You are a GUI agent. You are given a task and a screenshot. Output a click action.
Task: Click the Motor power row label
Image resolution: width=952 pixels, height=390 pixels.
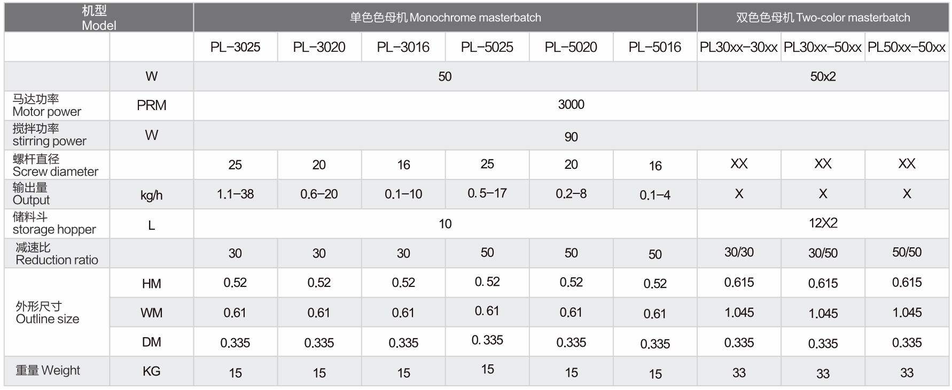(x=47, y=105)
